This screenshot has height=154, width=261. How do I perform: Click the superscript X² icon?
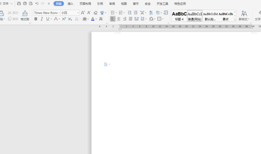pyautogui.click(x=64, y=19)
